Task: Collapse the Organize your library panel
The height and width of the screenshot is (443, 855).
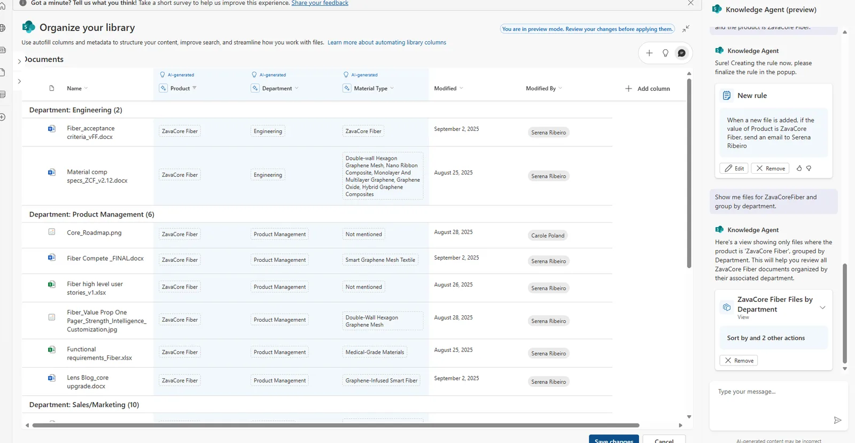Action: [x=686, y=28]
